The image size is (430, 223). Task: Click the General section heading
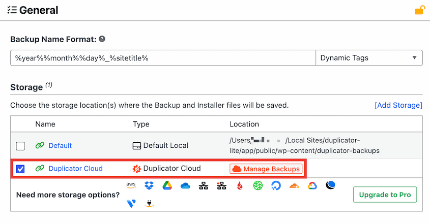pyautogui.click(x=39, y=10)
